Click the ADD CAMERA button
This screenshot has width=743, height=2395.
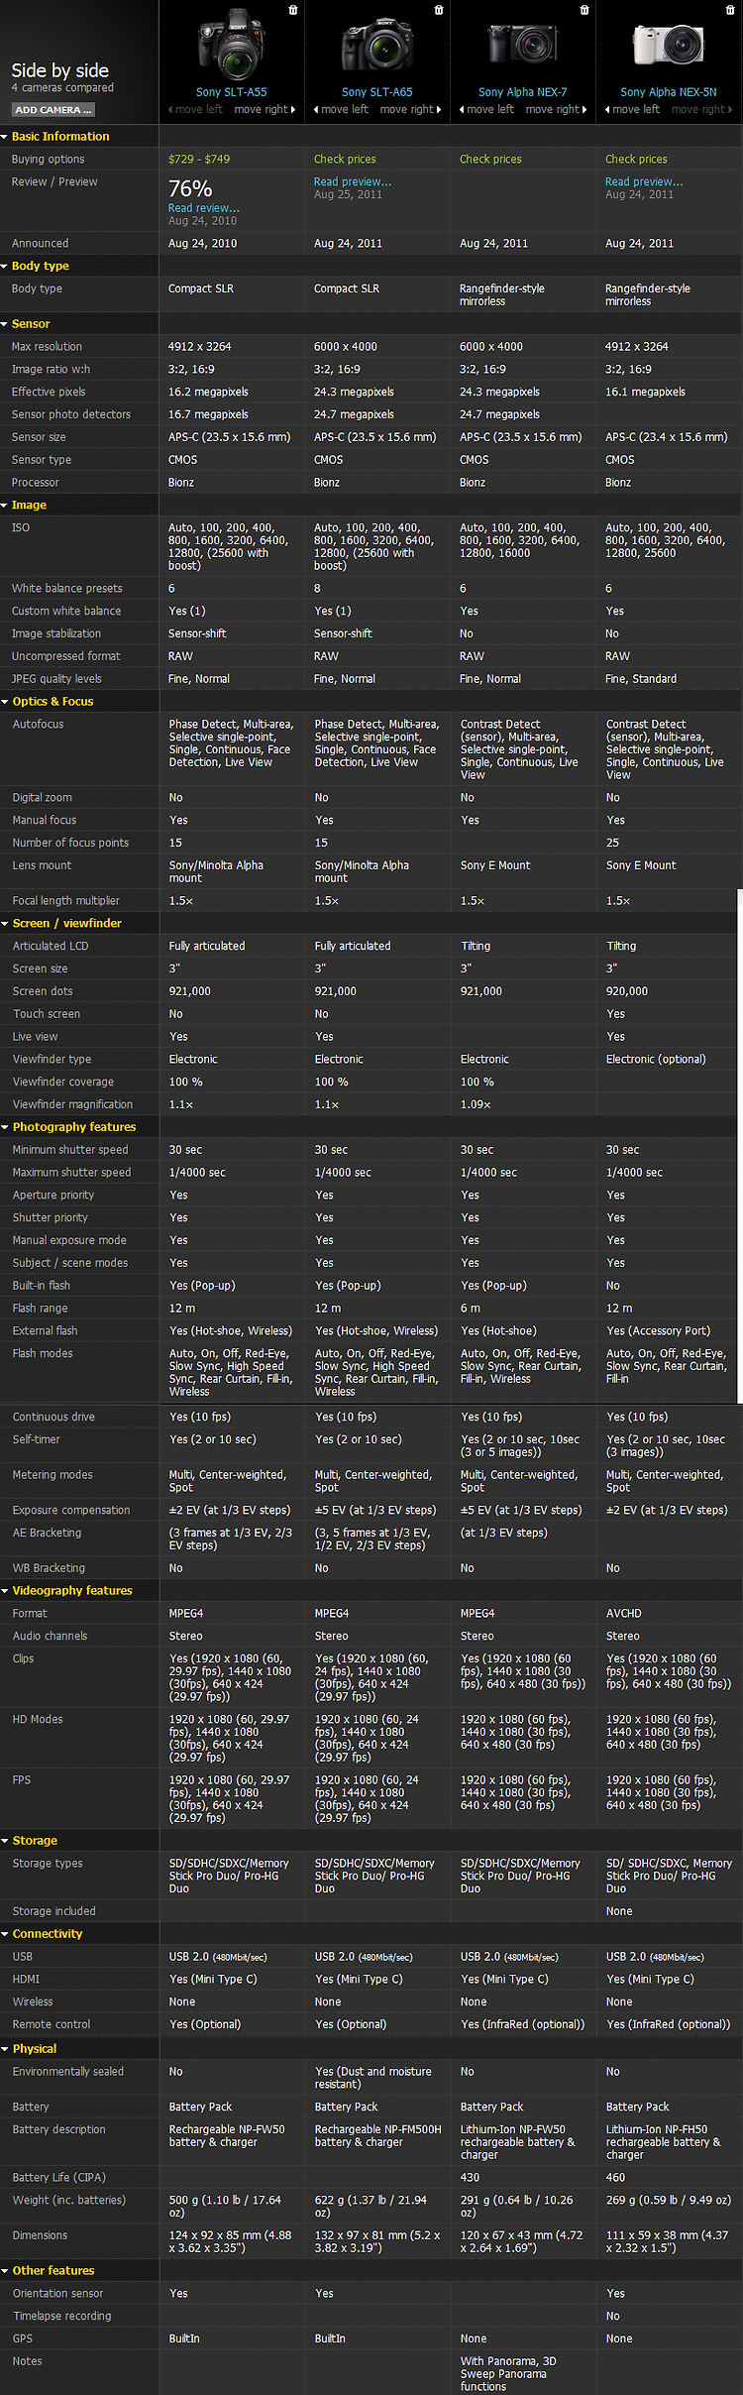tap(53, 110)
